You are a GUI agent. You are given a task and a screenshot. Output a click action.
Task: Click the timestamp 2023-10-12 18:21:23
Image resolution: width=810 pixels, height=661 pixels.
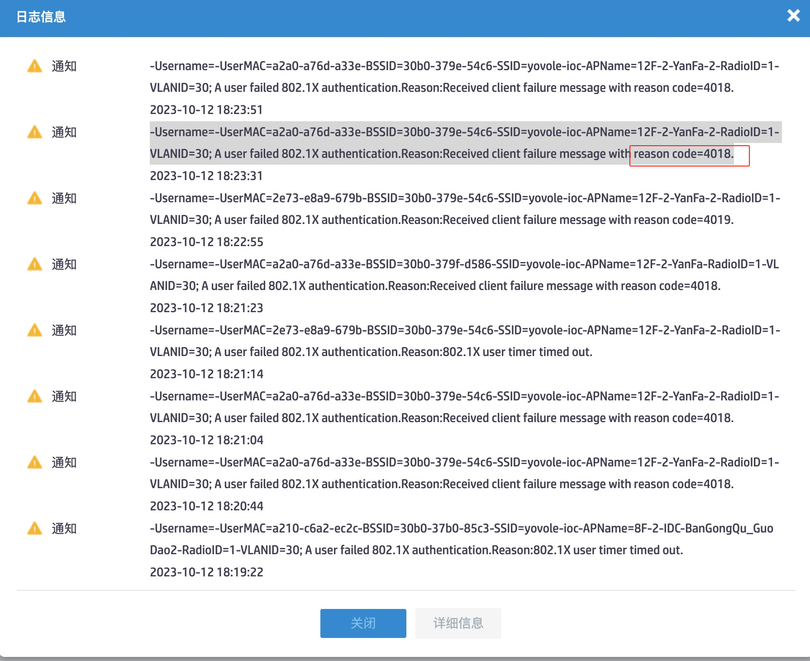(206, 308)
